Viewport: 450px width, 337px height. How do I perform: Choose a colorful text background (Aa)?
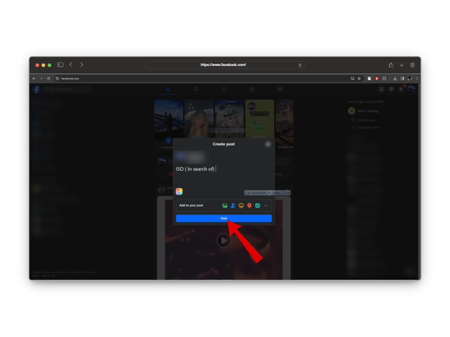179,191
